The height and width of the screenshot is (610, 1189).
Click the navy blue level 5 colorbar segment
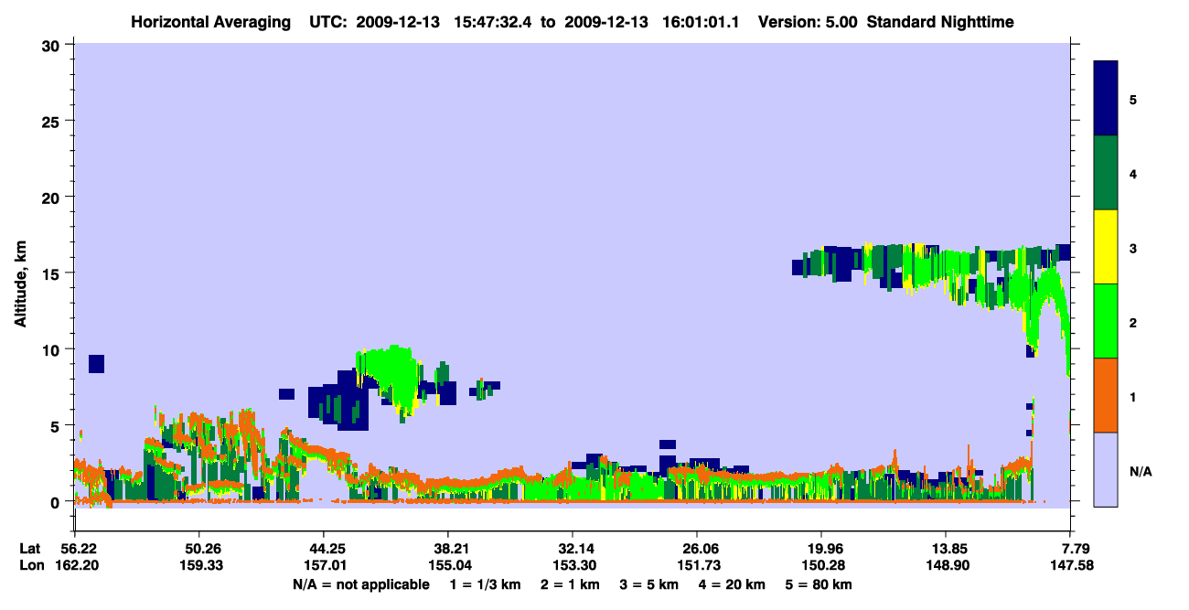[1106, 99]
